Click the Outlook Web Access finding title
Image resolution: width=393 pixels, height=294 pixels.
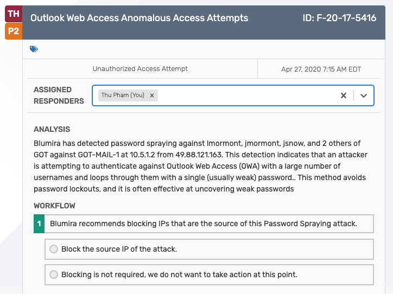click(140, 18)
